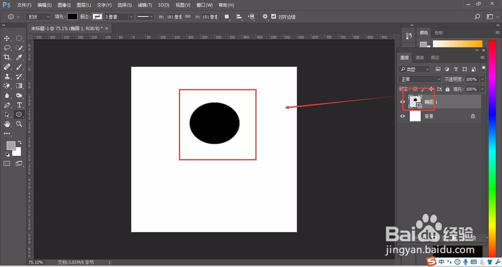Screen dimensions: 502x267
Task: Select the Move tool
Action: (x=7, y=39)
